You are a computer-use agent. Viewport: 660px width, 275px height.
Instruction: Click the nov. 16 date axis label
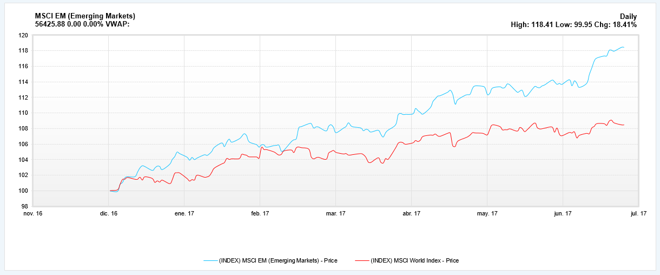coord(32,213)
